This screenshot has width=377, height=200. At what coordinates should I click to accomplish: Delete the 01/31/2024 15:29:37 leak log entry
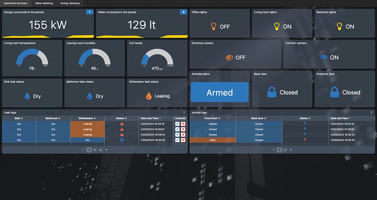pyautogui.click(x=183, y=129)
